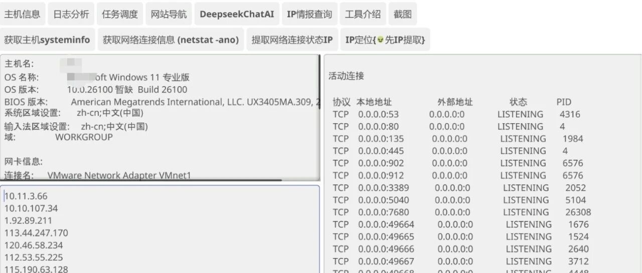This screenshot has width=642, height=273.
Task: Click the 状态 column header
Action: tap(518, 102)
